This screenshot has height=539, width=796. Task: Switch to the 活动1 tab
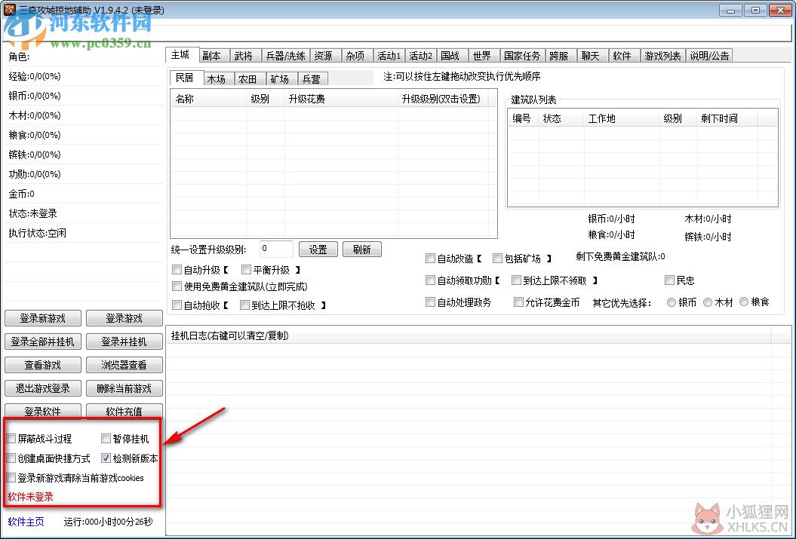(389, 56)
